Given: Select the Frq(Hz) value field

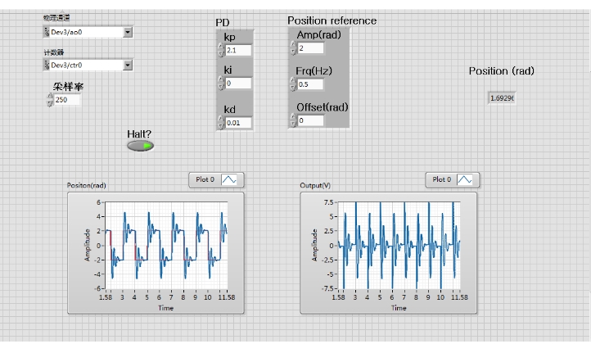Looking at the screenshot, I should click(310, 84).
